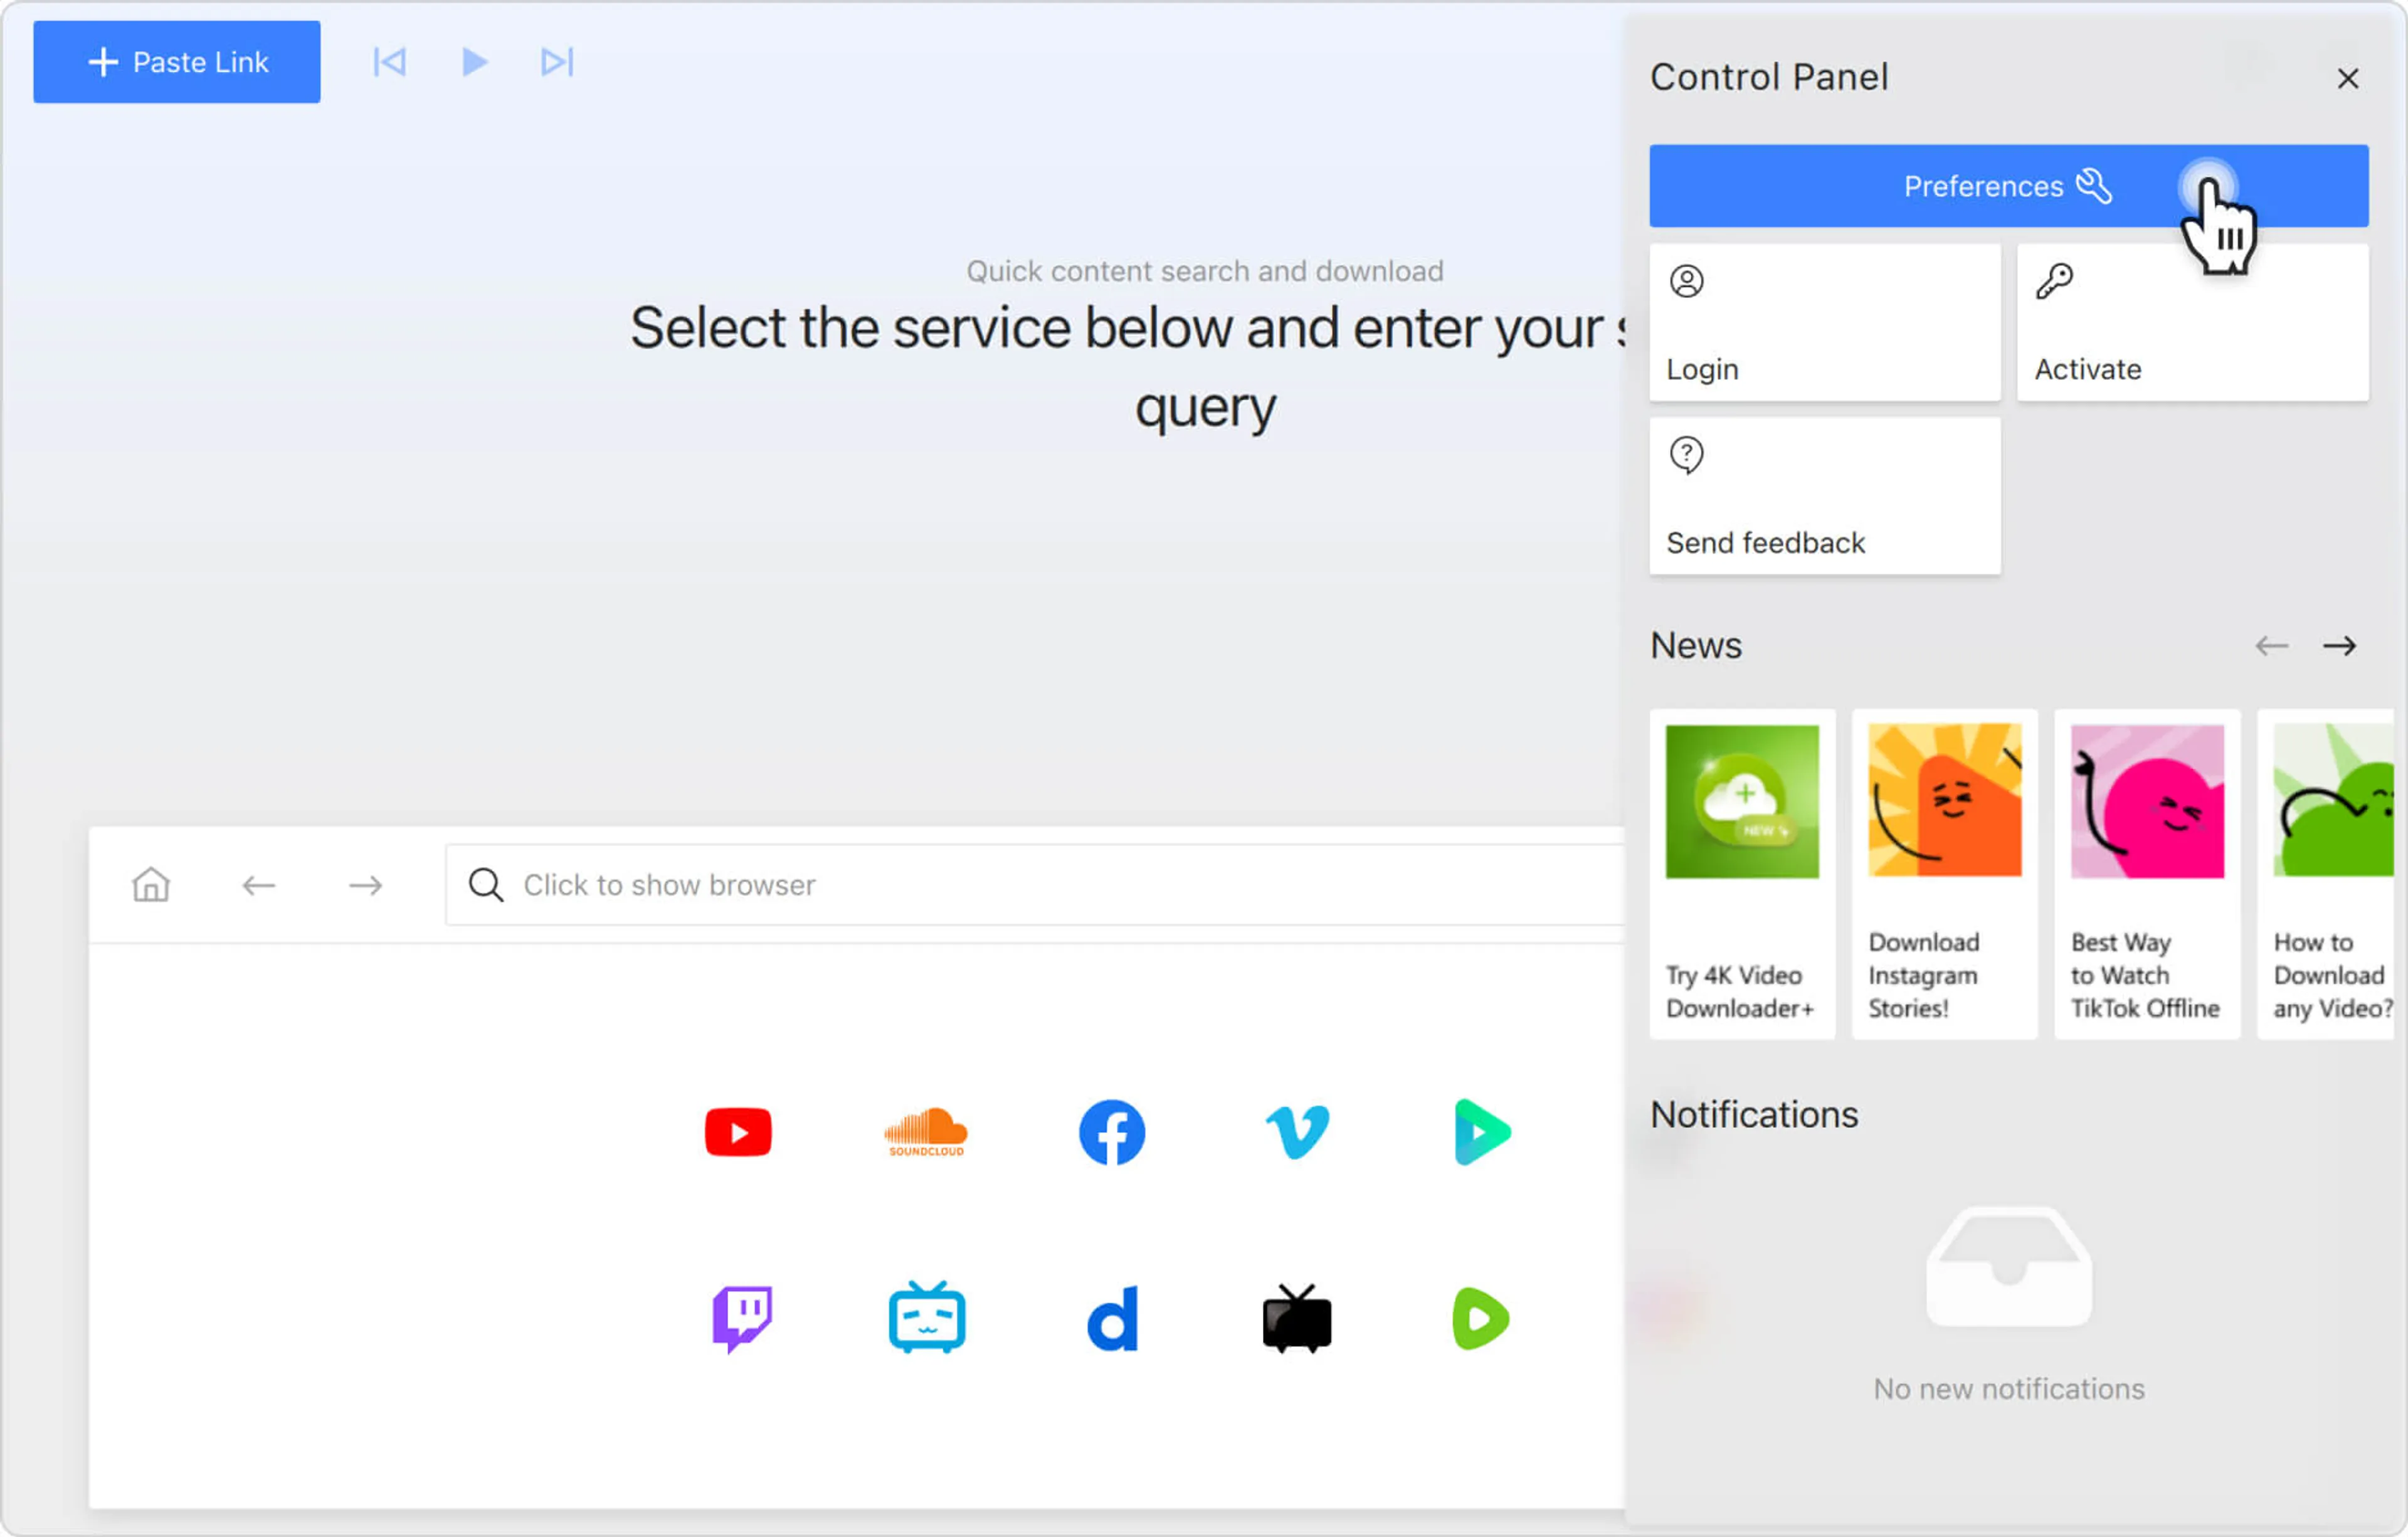
Task: Select the SoundCloud service icon
Action: coord(925,1131)
